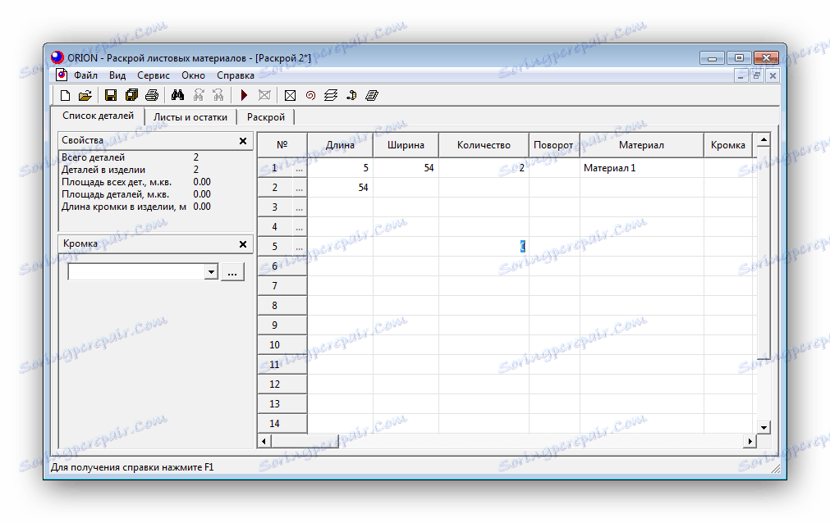Click the first greyed-out binoculars arrow icon
Screen dimensions: 830x523
click(x=199, y=95)
